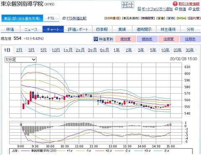Select the 5年 chart period
This screenshot has width=201, height=155.
(x=153, y=50)
